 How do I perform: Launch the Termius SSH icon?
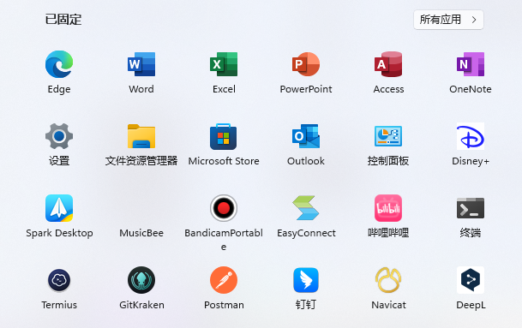click(x=59, y=280)
